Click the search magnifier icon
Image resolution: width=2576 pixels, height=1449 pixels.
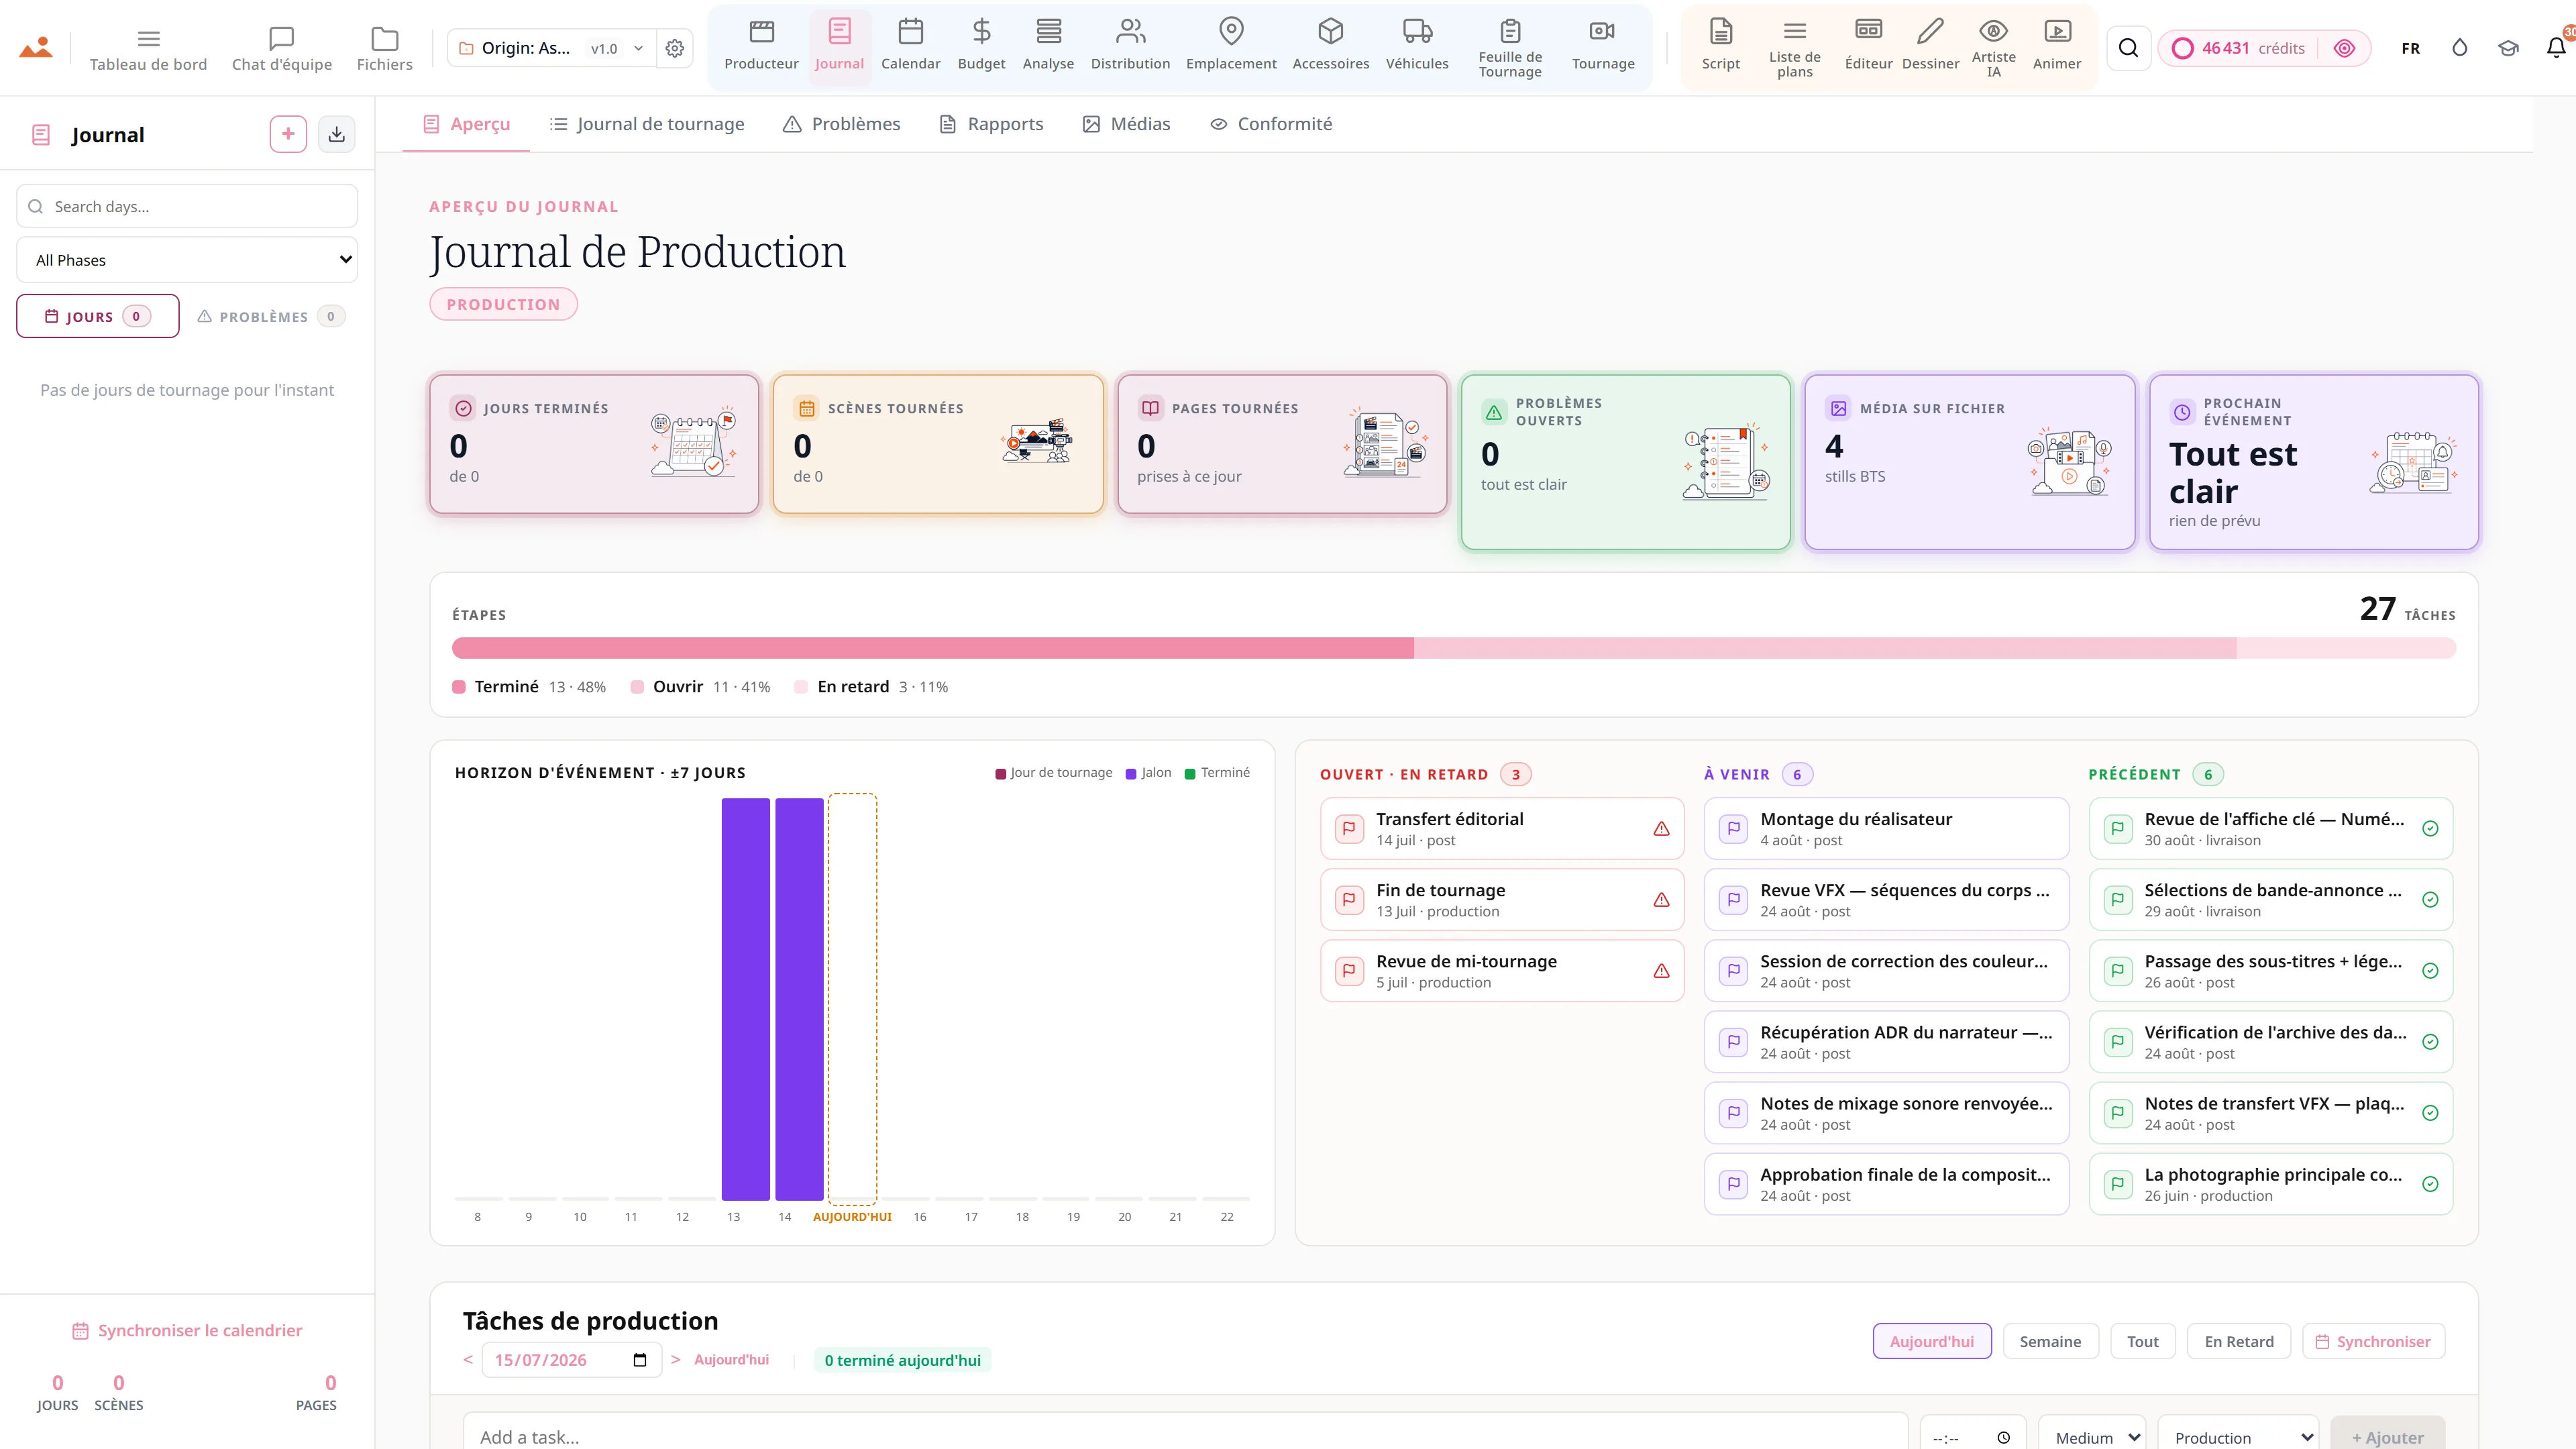click(x=2128, y=48)
